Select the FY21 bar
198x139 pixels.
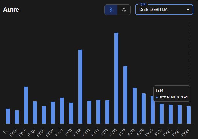(x=162, y=114)
